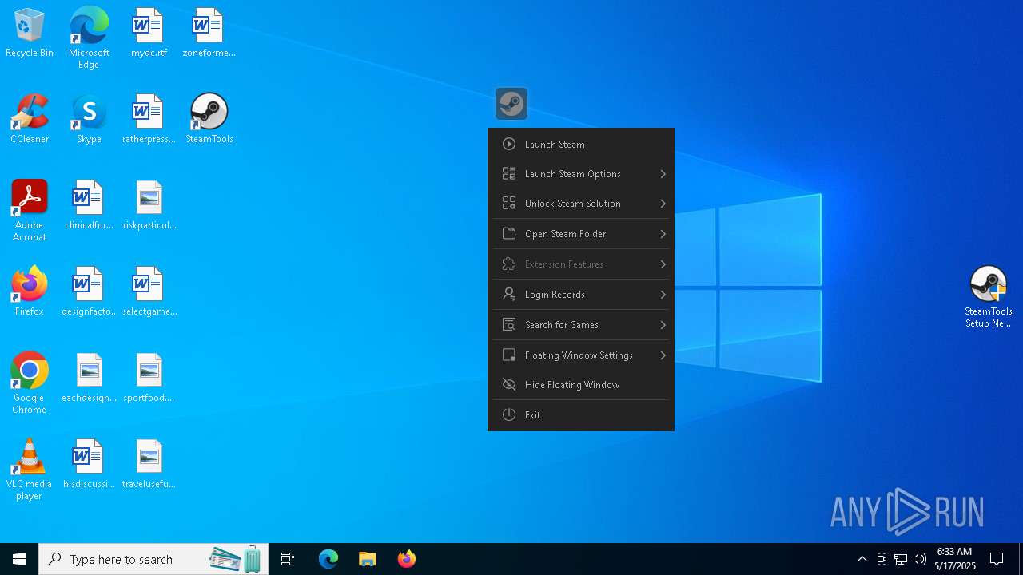
Task: Click the SteamTools floating window icon
Action: [x=511, y=104]
